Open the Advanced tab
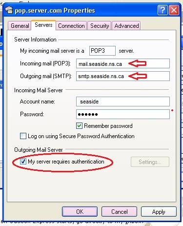Image resolution: width=183 pixels, height=226 pixels. pyautogui.click(x=126, y=26)
